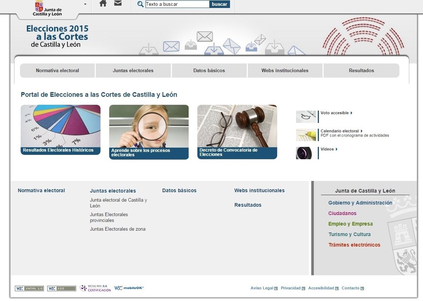
Task: Open the Trámites electrónicos link
Action: [354, 245]
